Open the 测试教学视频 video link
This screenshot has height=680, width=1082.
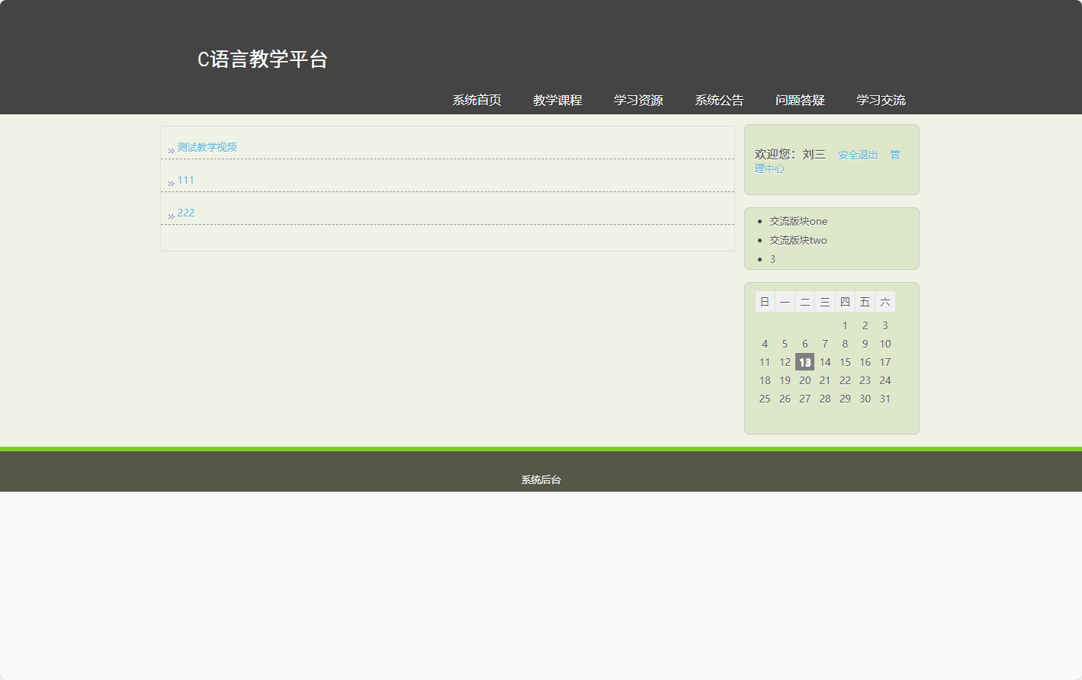(x=208, y=146)
